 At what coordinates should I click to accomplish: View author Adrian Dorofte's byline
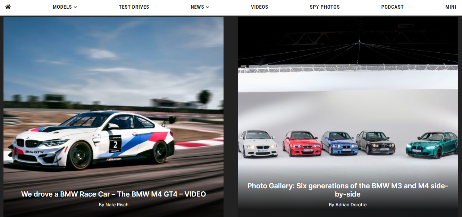point(348,205)
